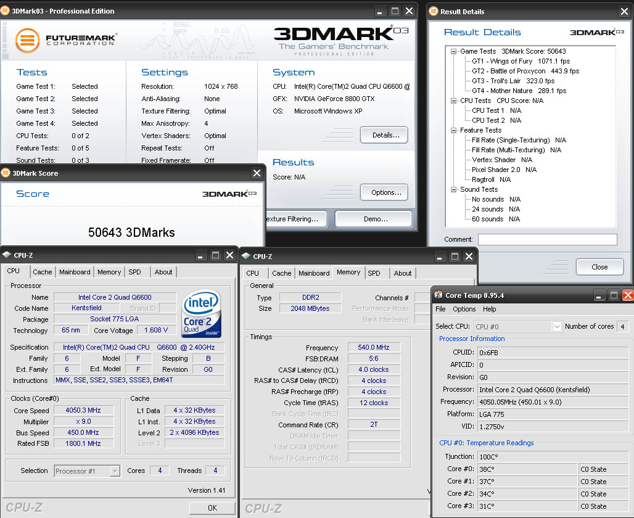Click the Details... button under System
Viewport: 634px width, 518px height.
(384, 135)
